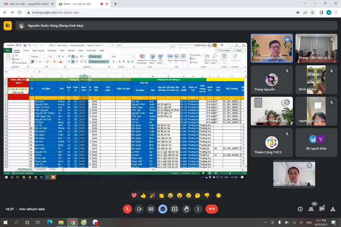Unmute the microphone in Meet

click(127, 209)
